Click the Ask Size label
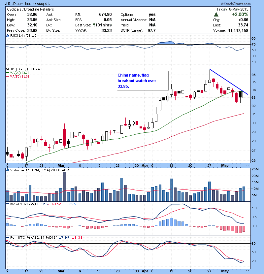 (54, 20)
